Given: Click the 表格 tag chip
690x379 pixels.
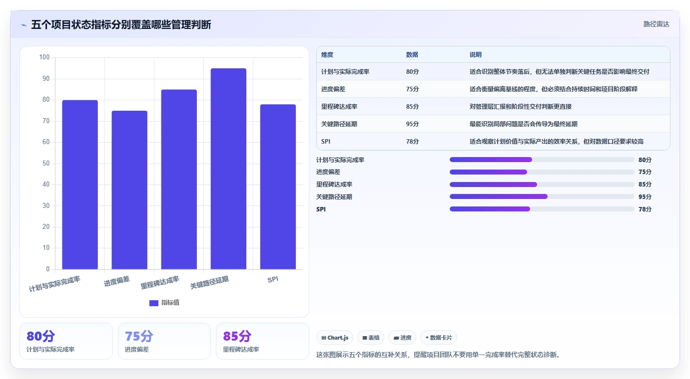Looking at the screenshot, I should pos(371,338).
